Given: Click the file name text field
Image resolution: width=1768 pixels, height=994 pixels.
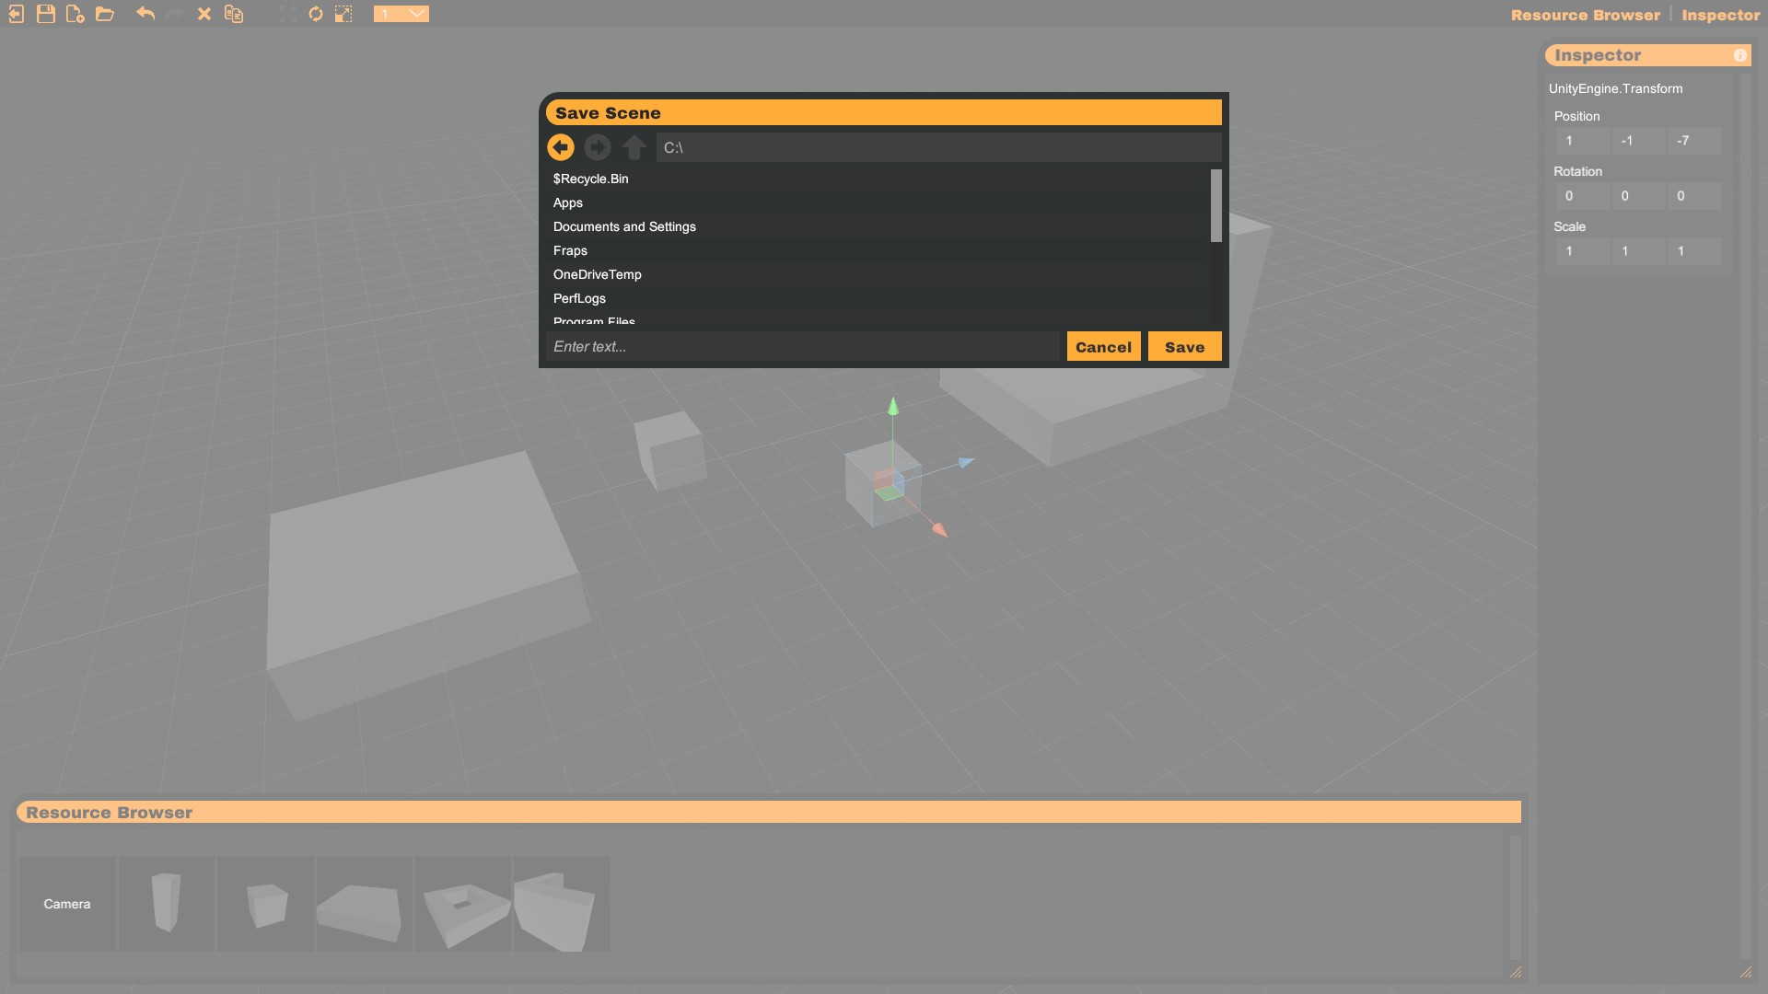Looking at the screenshot, I should [801, 347].
